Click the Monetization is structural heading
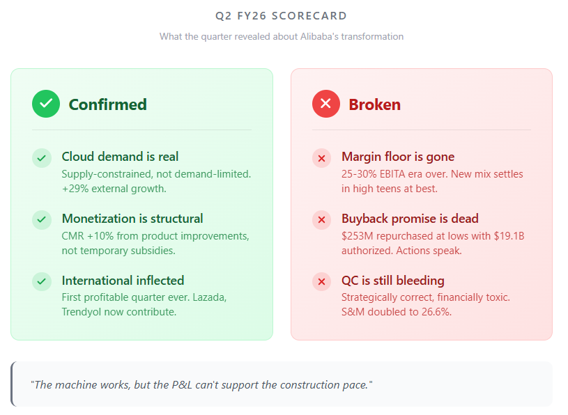Screen dimensions: 568x415 [132, 219]
